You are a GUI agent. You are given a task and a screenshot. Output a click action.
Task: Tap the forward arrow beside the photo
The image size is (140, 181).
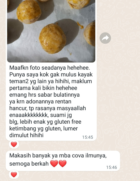[105, 38]
